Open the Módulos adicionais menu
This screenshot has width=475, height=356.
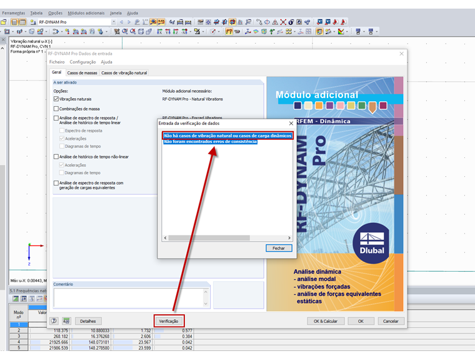[86, 13]
